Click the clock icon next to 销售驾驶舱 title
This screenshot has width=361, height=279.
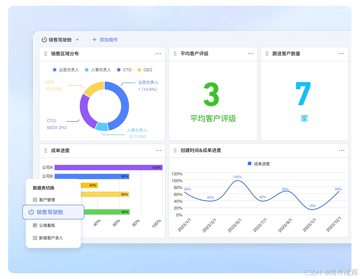click(44, 40)
